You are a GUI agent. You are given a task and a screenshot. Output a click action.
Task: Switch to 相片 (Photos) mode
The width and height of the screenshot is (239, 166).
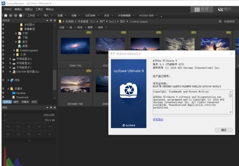point(225,9)
